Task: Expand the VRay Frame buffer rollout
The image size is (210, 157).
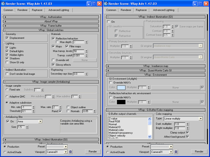Action: [x=51, y=26]
